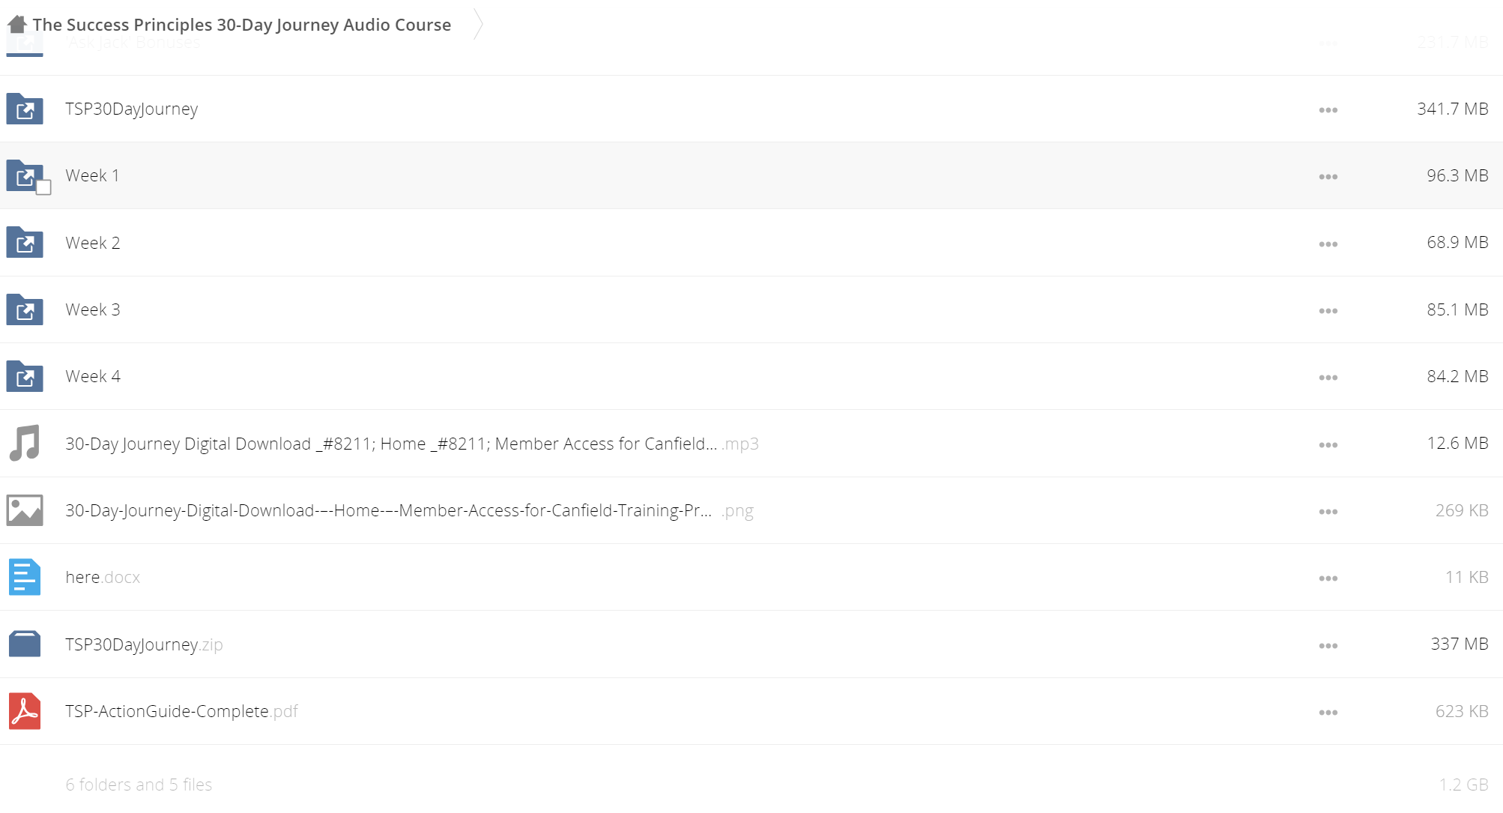
Task: Click the 269 KB size value
Action: pos(1462,510)
